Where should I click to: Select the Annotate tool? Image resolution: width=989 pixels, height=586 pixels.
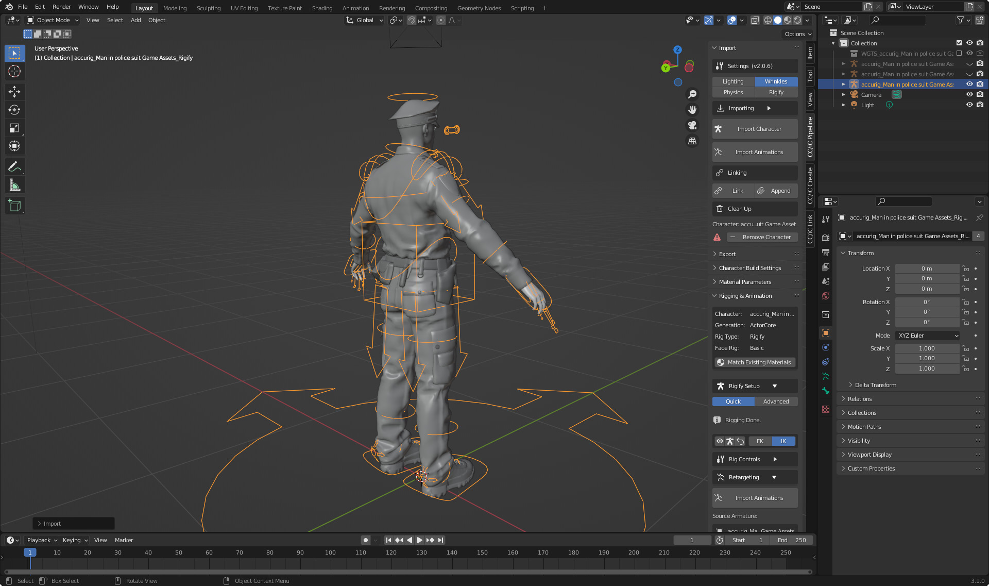click(14, 166)
